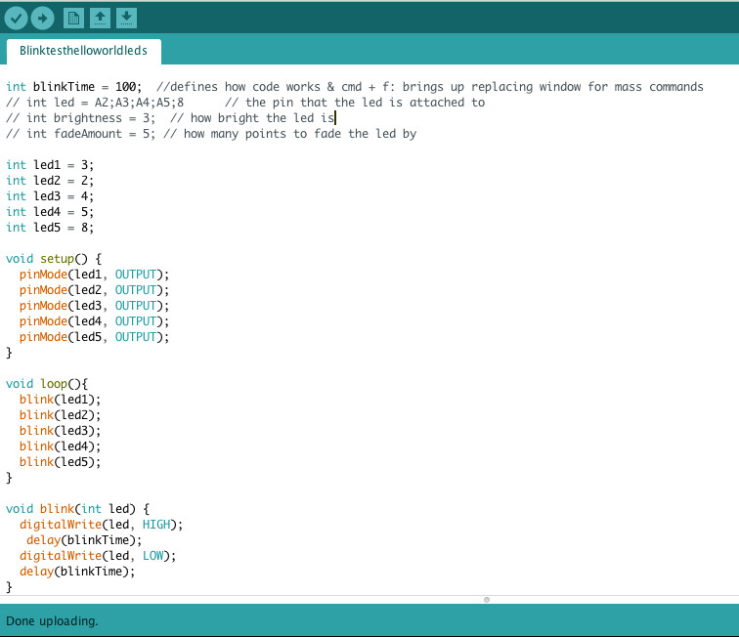
Task: Click the 'void setup() {' line
Action: click(53, 259)
